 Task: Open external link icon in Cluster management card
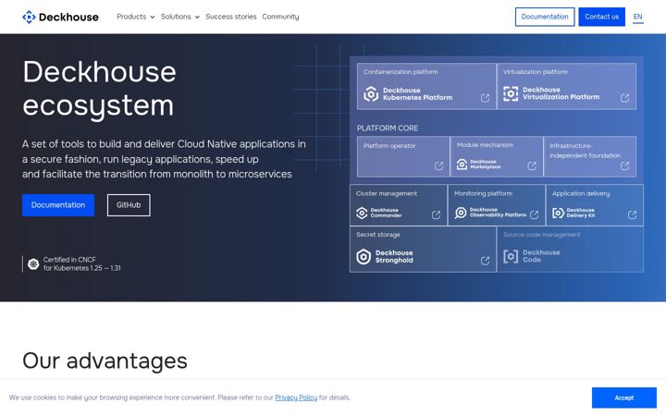[437, 214]
